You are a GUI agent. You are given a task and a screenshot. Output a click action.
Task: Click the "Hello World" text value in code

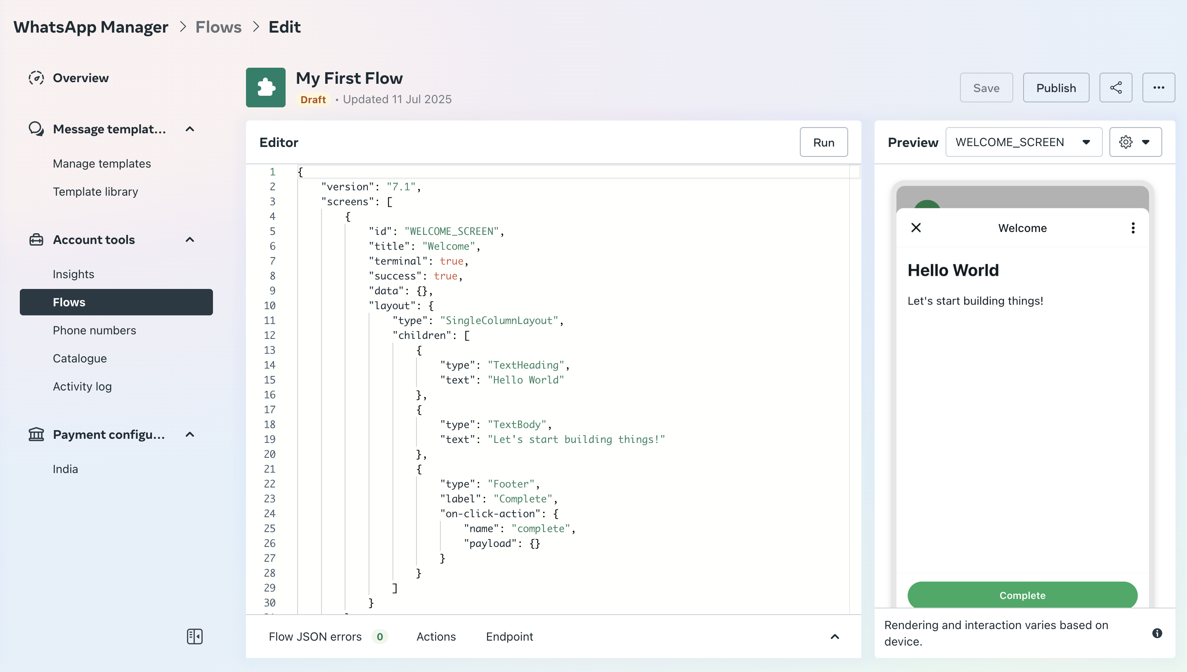coord(526,380)
